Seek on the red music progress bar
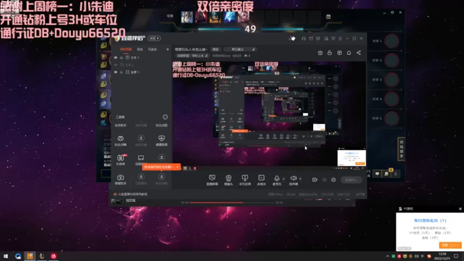This screenshot has height=261, width=464. pos(231,202)
